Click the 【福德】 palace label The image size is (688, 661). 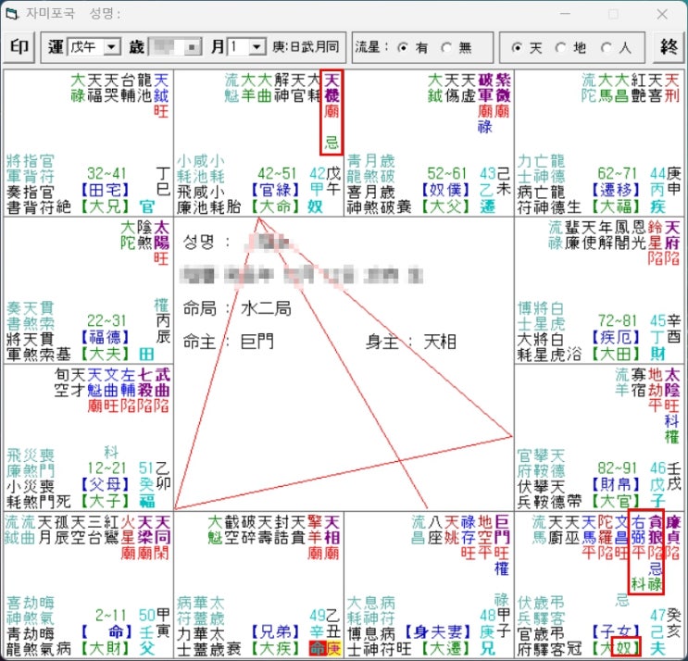pos(105,337)
